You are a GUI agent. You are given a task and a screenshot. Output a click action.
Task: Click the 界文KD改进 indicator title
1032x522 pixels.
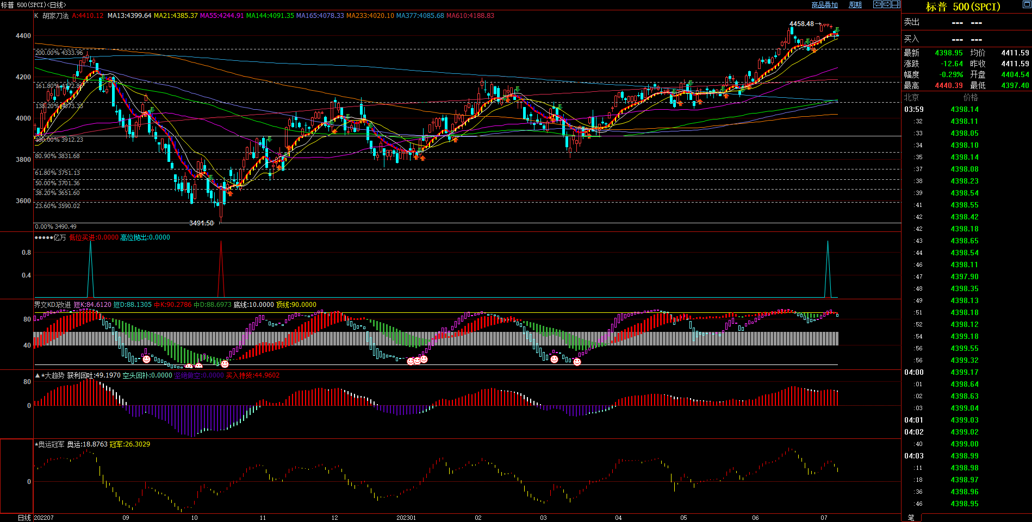tap(52, 305)
